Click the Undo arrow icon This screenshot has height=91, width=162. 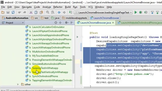(x=19, y=12)
